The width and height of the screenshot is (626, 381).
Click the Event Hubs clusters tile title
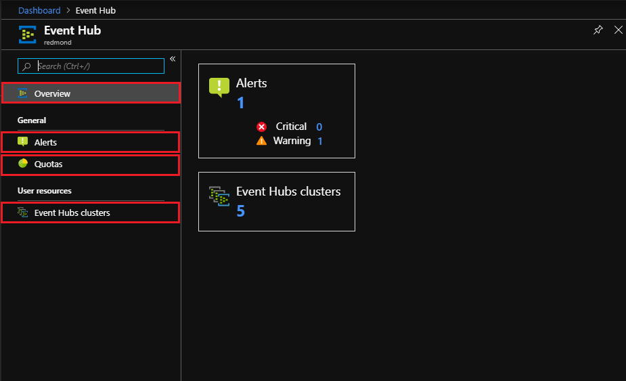(288, 192)
